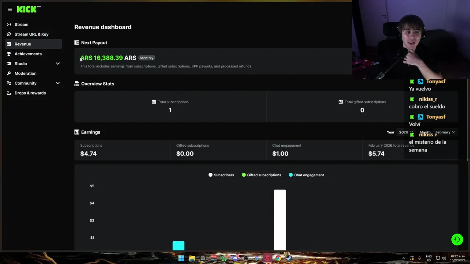
Task: Click the Community people icon
Action: coord(9,83)
